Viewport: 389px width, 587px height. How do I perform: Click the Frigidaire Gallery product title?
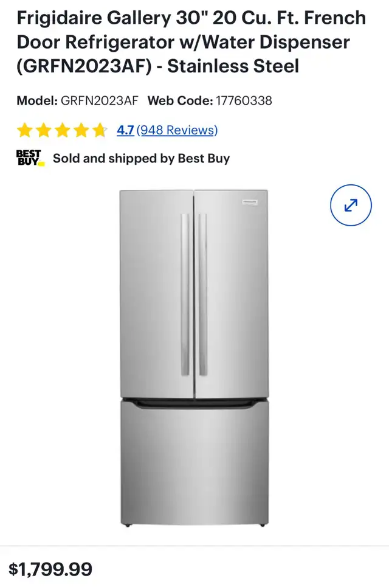pos(191,42)
